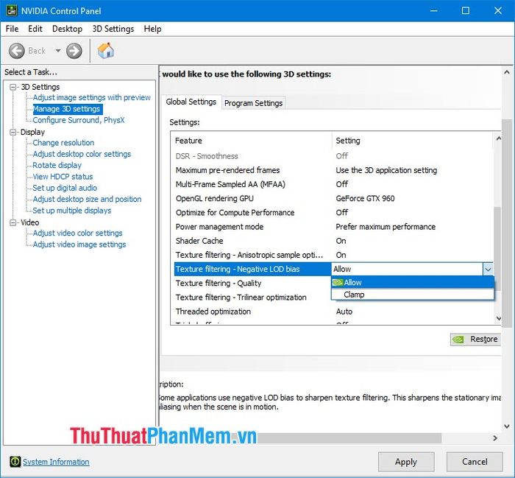Image resolution: width=515 pixels, height=478 pixels.
Task: Select Anisotropic sample optimization row
Action: 332,255
